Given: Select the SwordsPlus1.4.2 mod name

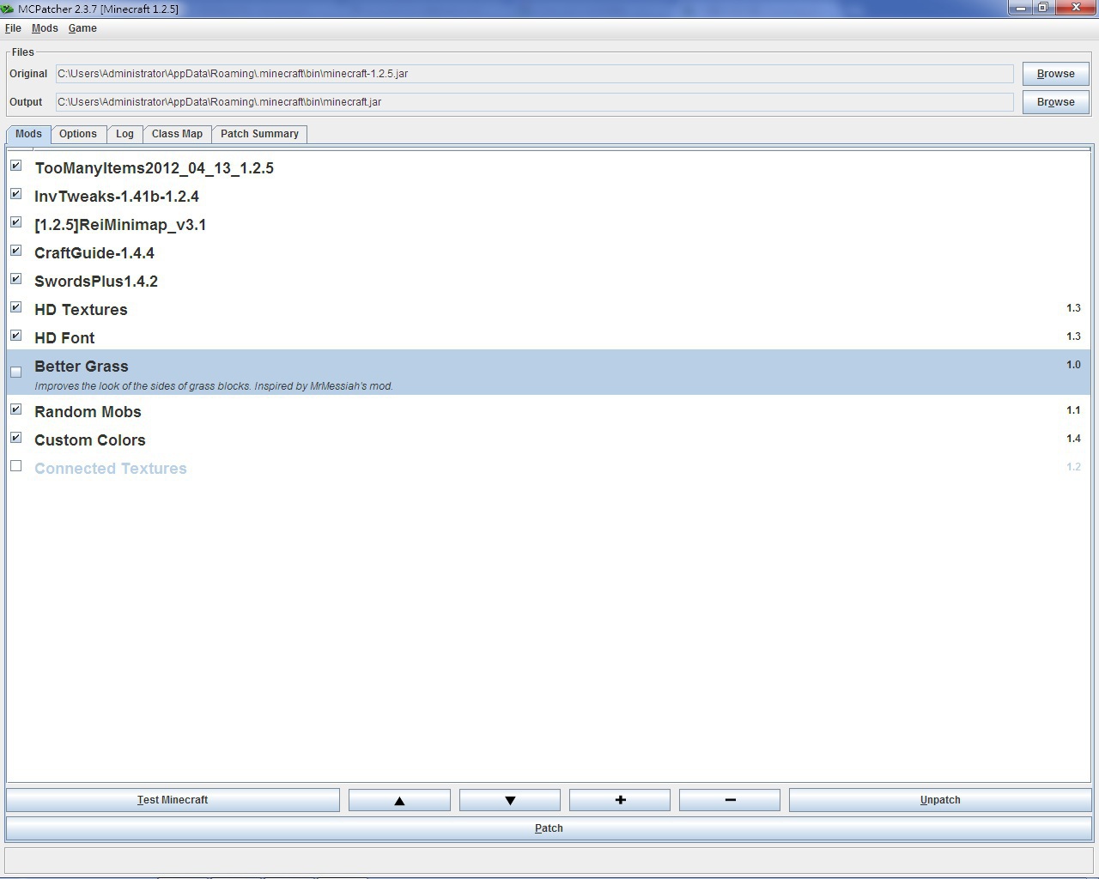Looking at the screenshot, I should tap(96, 282).
